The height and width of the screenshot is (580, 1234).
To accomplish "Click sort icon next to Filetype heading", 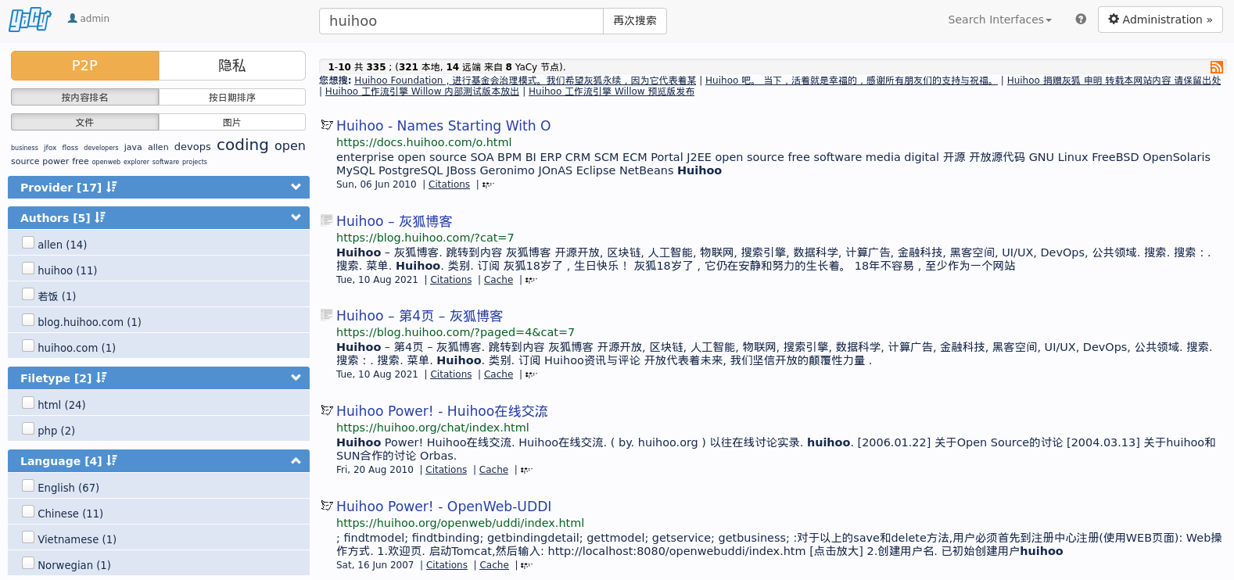I will point(102,378).
